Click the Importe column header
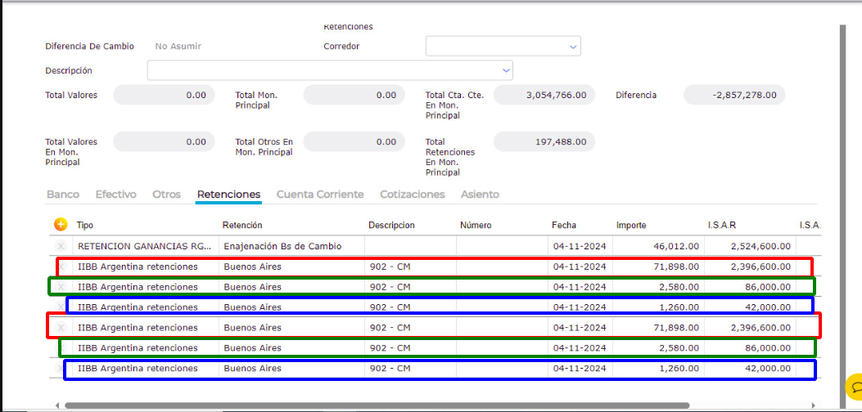Viewport: 862px width, 412px height. pyautogui.click(x=631, y=225)
